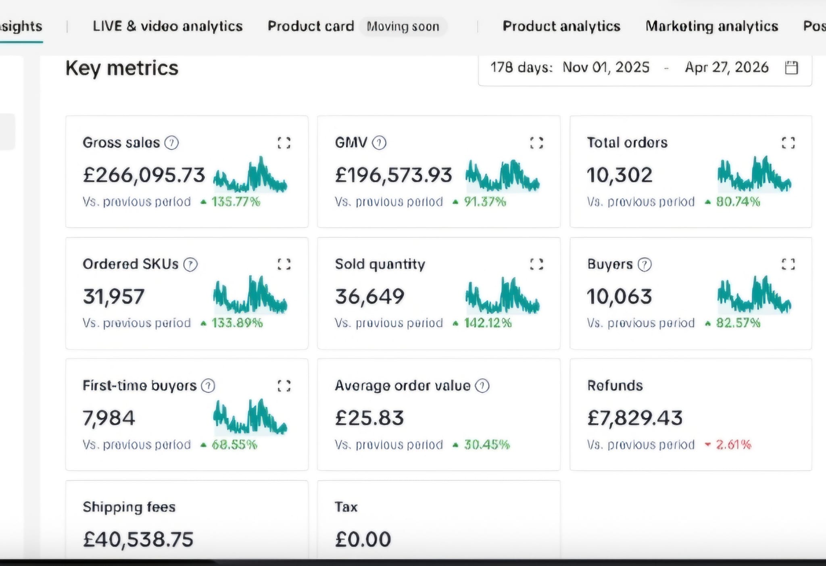Image resolution: width=826 pixels, height=566 pixels.
Task: Click the 135.77% gross sales change
Action: 236,202
